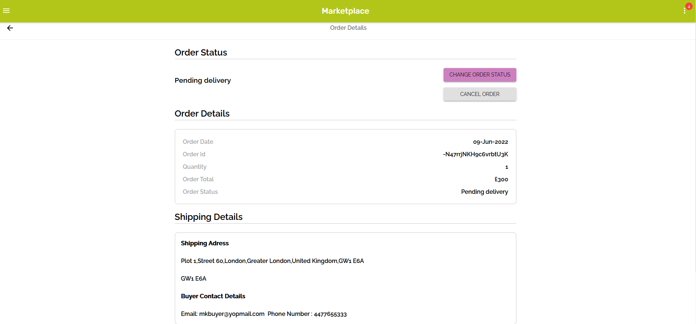Screen dimensions: 696x324
Task: Click the Order Status section heading
Action: (201, 53)
